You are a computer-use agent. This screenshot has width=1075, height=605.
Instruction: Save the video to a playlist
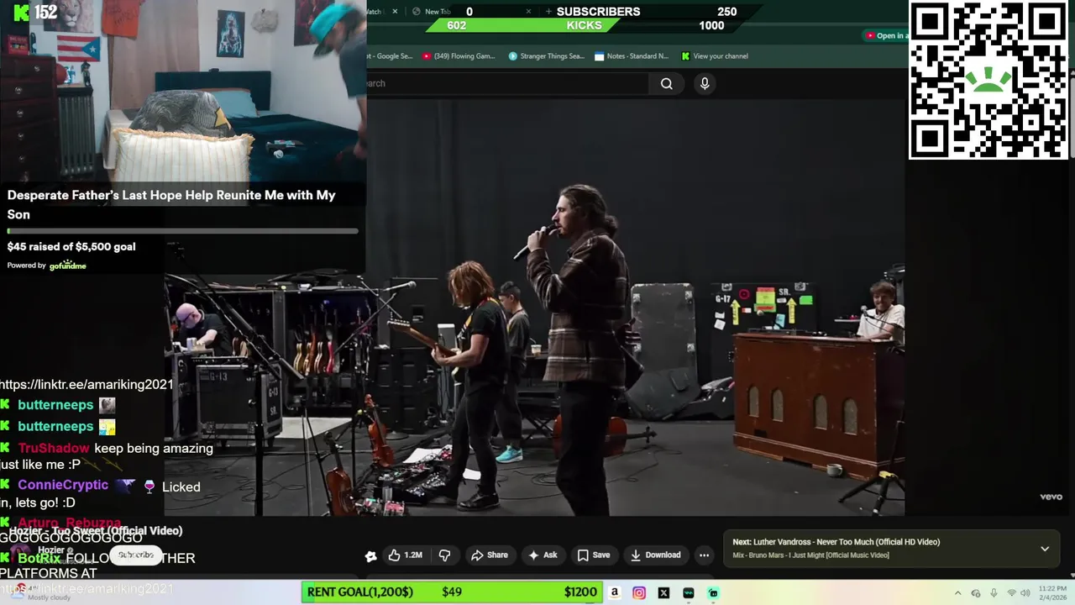(593, 555)
